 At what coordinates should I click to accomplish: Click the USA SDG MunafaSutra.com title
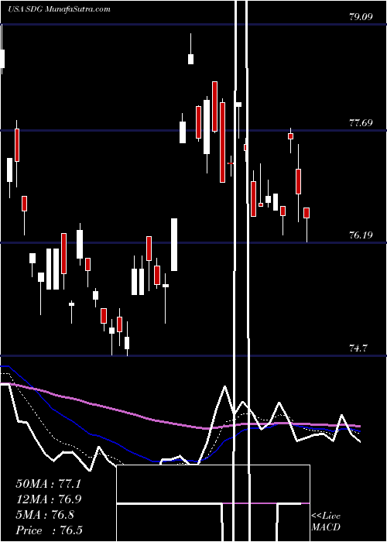point(59,9)
